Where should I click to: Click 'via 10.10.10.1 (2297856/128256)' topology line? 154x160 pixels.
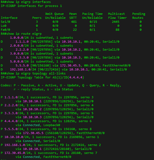coord(44,101)
